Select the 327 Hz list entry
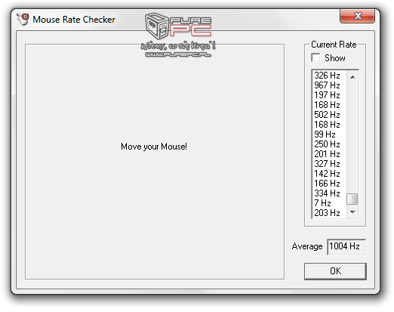 point(329,164)
